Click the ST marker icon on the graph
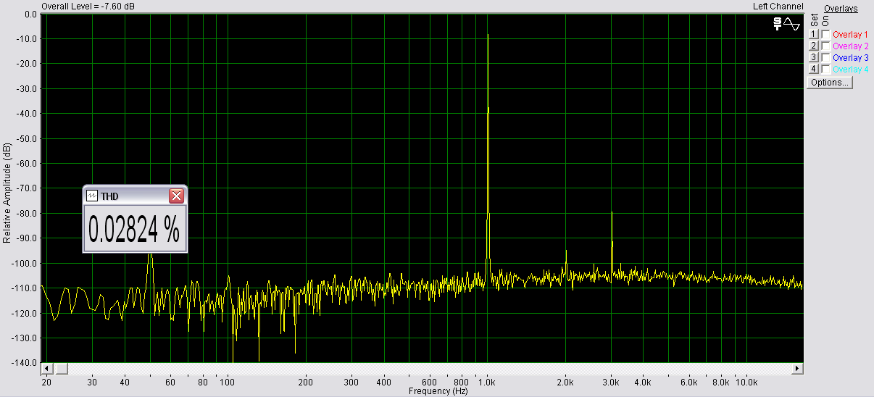This screenshot has width=874, height=397. coord(777,25)
